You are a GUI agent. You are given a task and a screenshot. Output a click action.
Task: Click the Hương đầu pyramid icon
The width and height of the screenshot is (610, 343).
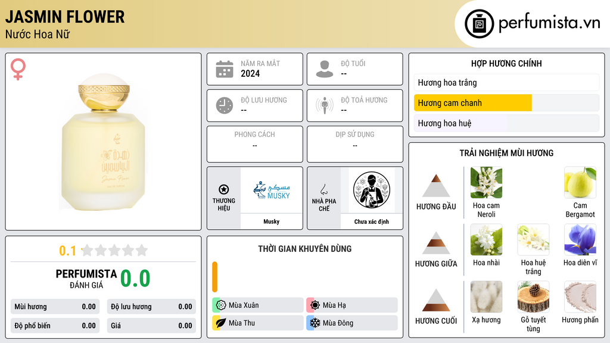pyautogui.click(x=436, y=186)
